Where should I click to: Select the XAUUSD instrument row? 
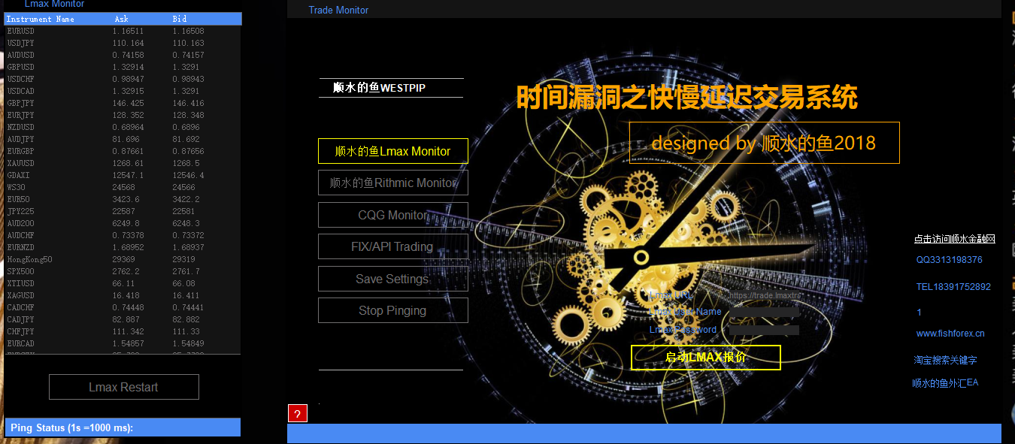coord(123,163)
